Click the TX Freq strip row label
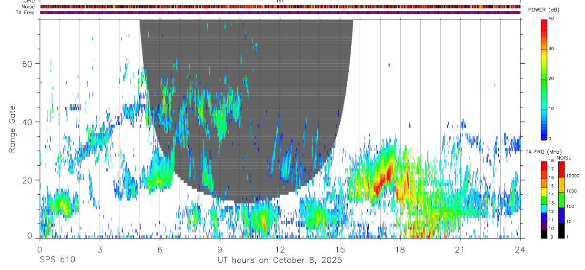585x270 pixels. point(25,12)
